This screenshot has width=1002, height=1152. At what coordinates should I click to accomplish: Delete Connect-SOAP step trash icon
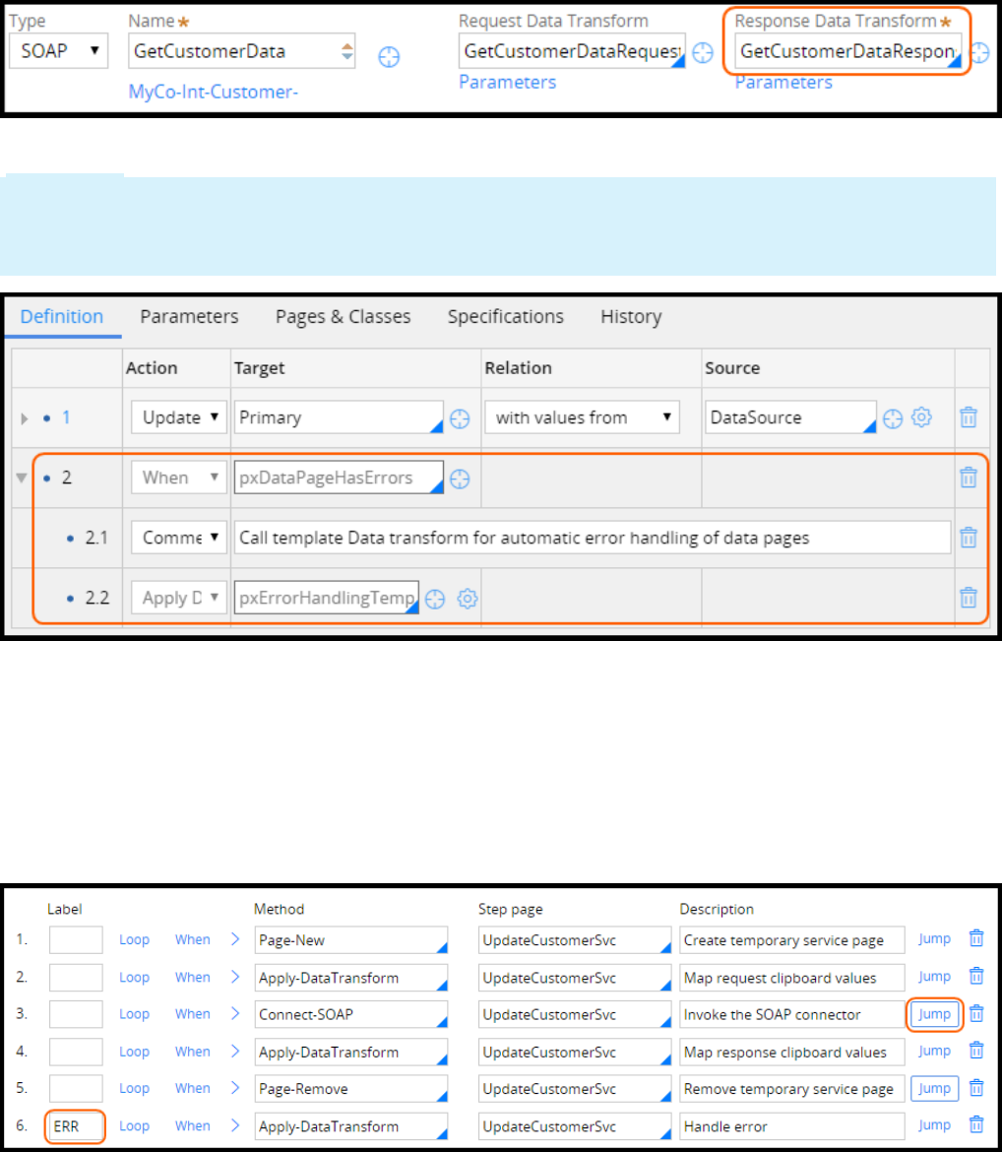[x=976, y=1014]
